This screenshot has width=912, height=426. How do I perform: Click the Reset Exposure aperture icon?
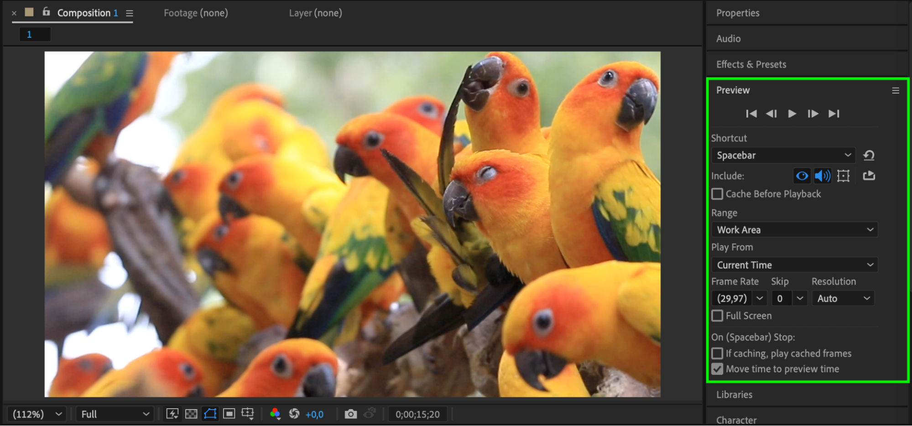[x=294, y=414]
